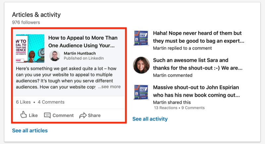Click the Comment speech bubble icon
The image size is (265, 144).
[47, 115]
